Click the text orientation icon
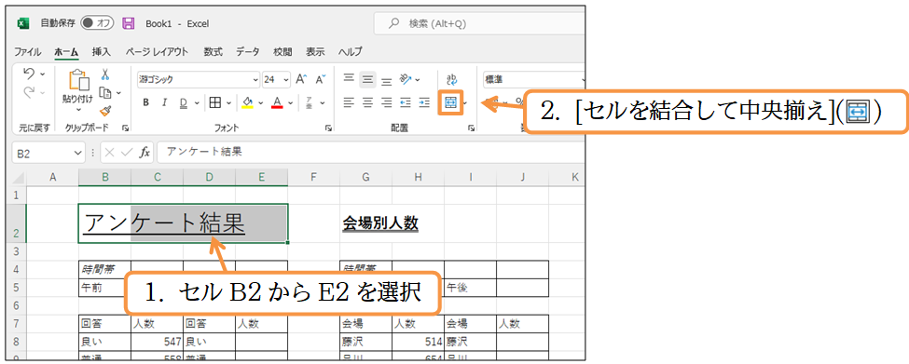909x364 pixels. click(406, 79)
